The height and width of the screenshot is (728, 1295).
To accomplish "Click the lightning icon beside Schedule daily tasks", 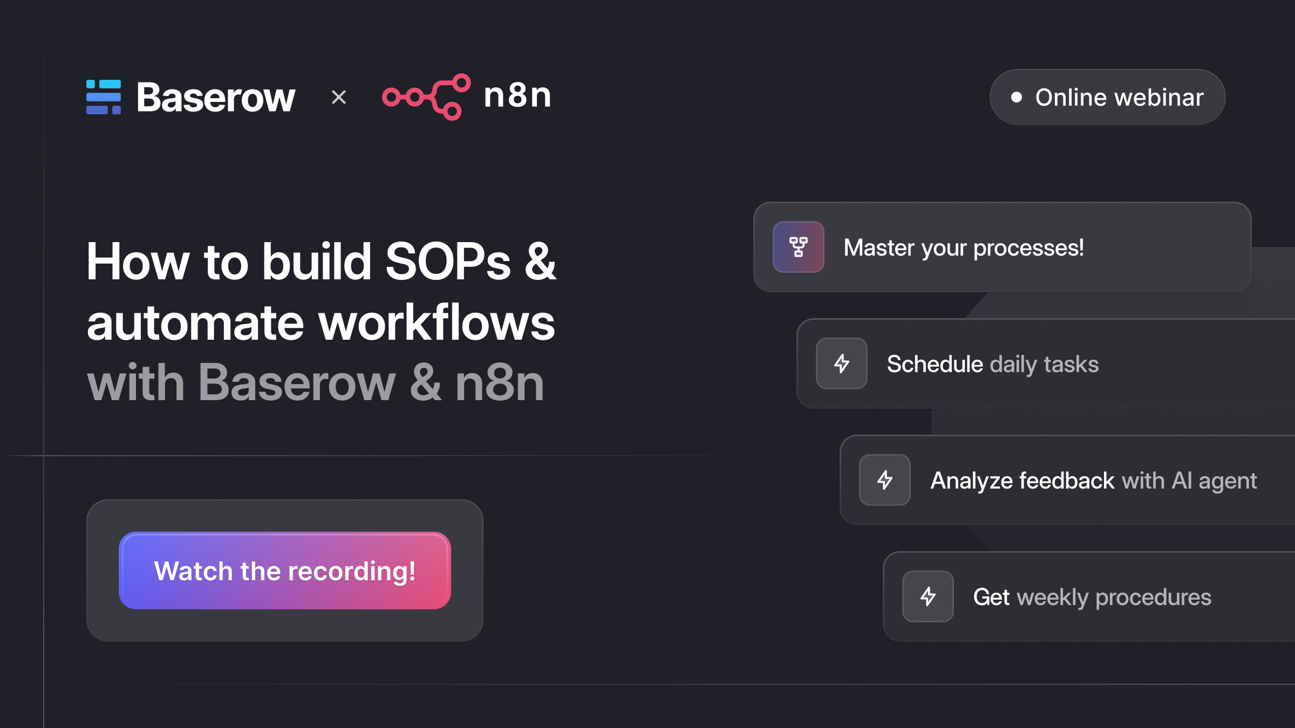I will coord(842,363).
